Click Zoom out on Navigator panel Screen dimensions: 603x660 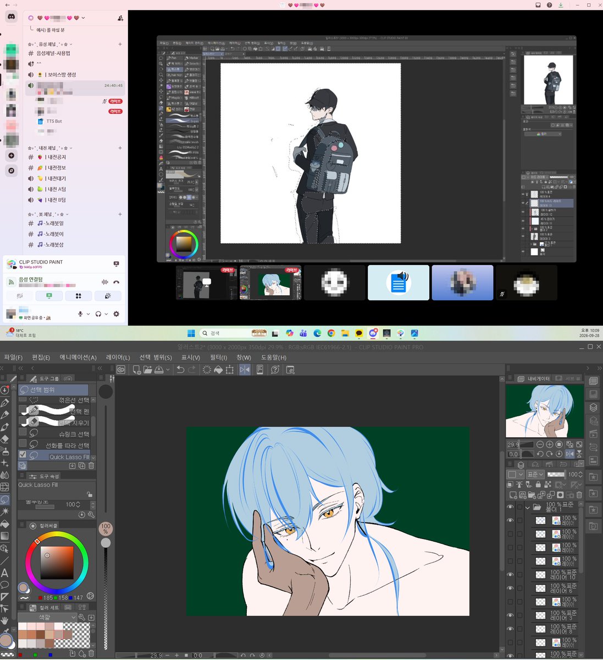click(x=540, y=444)
